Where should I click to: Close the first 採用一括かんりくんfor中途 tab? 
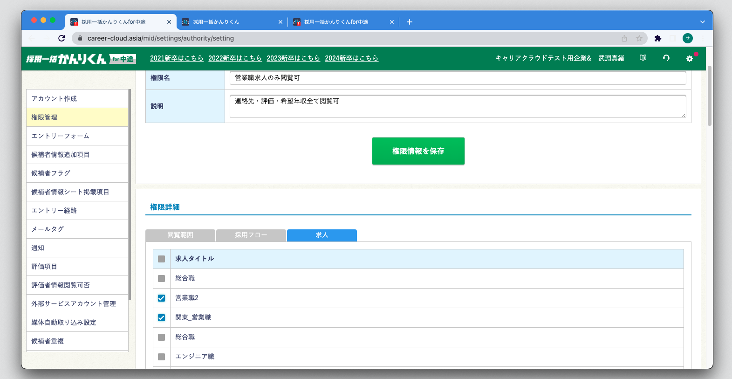coord(169,22)
